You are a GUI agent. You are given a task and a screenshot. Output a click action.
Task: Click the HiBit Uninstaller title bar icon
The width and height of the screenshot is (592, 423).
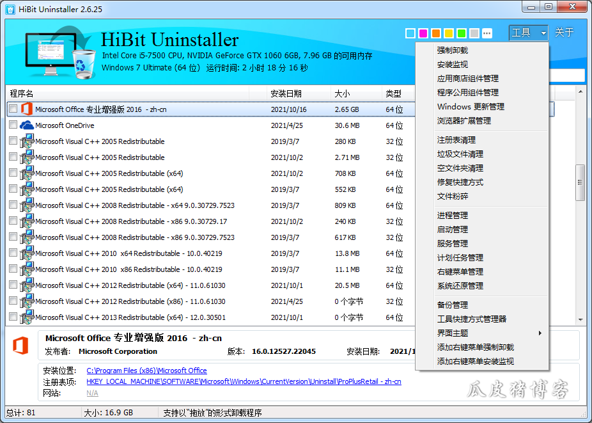coord(10,10)
